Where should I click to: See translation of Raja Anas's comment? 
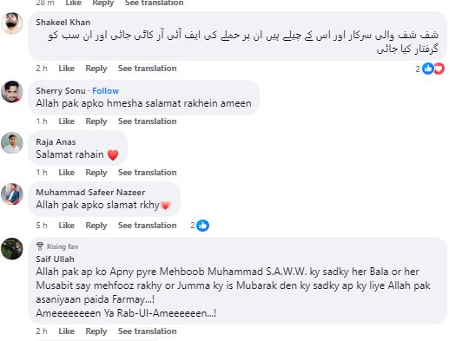coord(148,173)
